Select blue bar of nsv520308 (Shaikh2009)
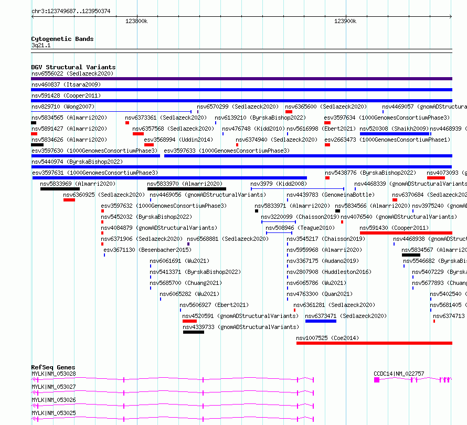The image size is (467, 425). (x=395, y=134)
